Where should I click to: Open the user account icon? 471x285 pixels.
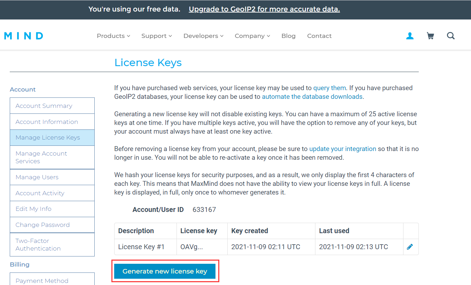tap(410, 35)
